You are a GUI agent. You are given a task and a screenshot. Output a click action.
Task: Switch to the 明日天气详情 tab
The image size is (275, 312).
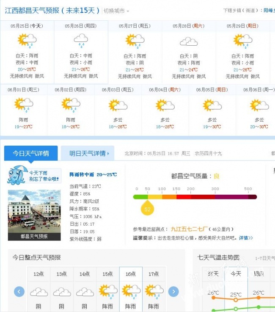click(88, 153)
